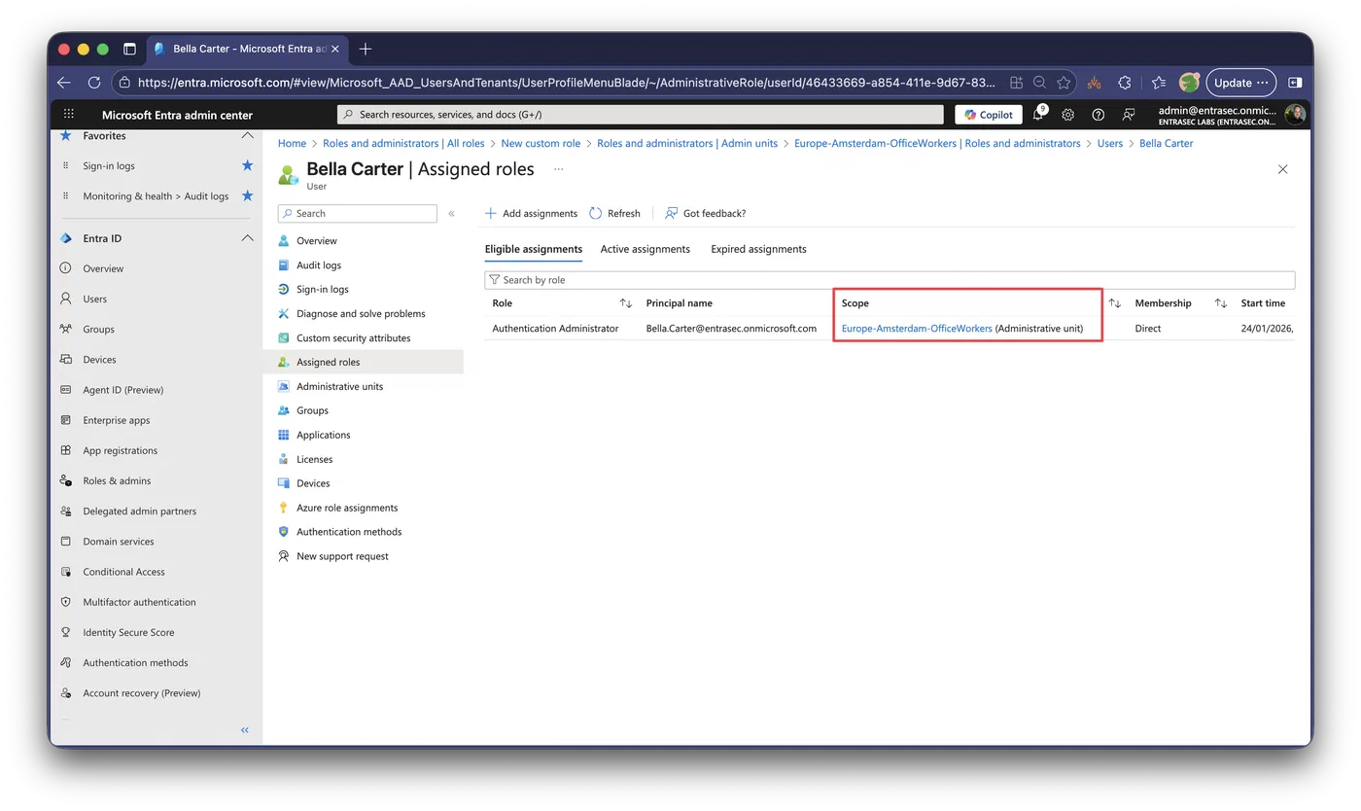Open New custom role breadcrumb

coord(541,143)
